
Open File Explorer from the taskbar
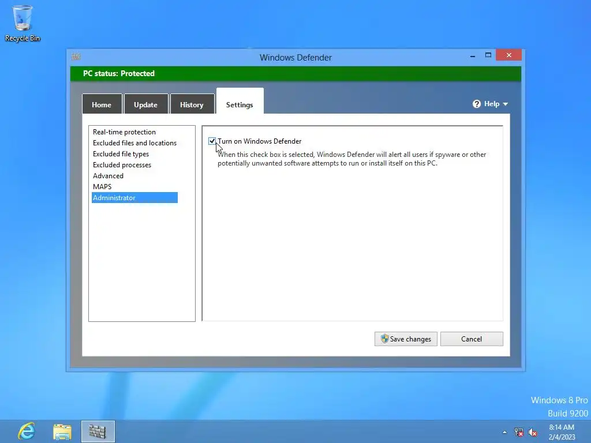tap(62, 431)
